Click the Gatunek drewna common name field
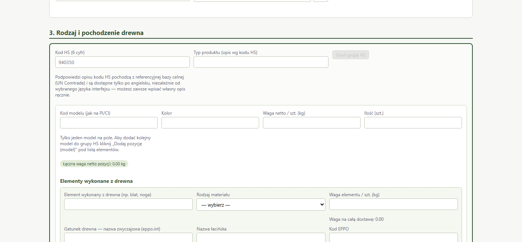This screenshot has width=522, height=242. (128, 238)
